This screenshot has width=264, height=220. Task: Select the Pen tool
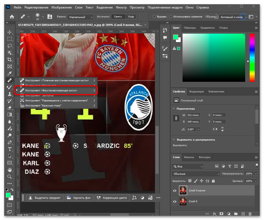point(10,142)
